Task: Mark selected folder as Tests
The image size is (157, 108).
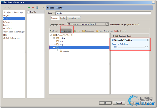Action: [x=77, y=31]
